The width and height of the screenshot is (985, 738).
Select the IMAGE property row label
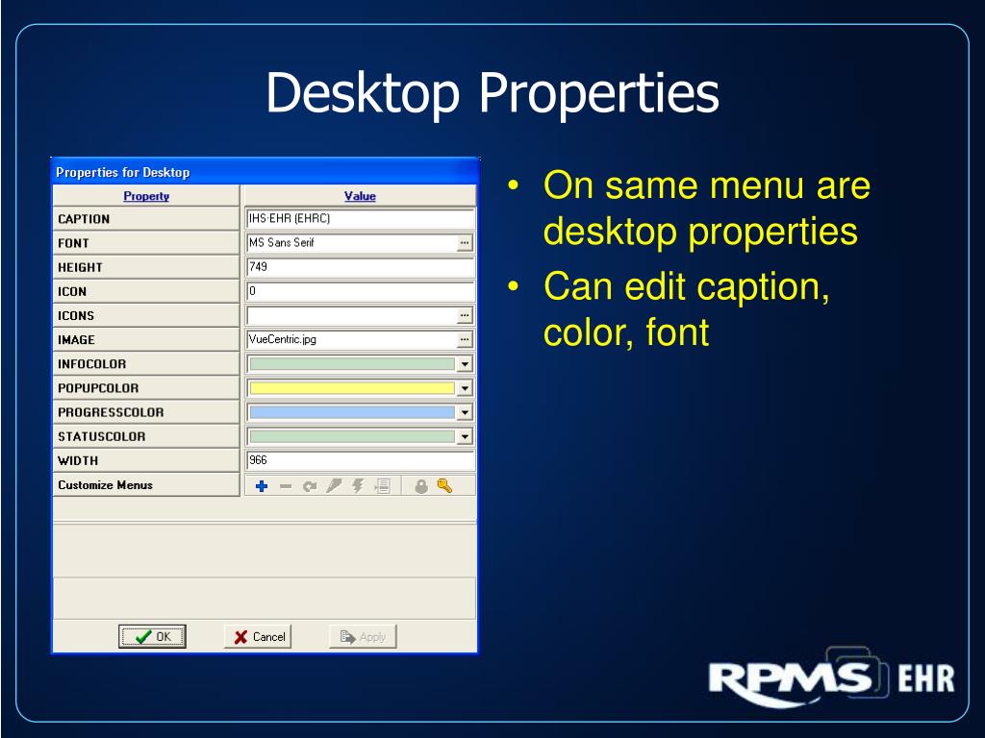pyautogui.click(x=146, y=339)
